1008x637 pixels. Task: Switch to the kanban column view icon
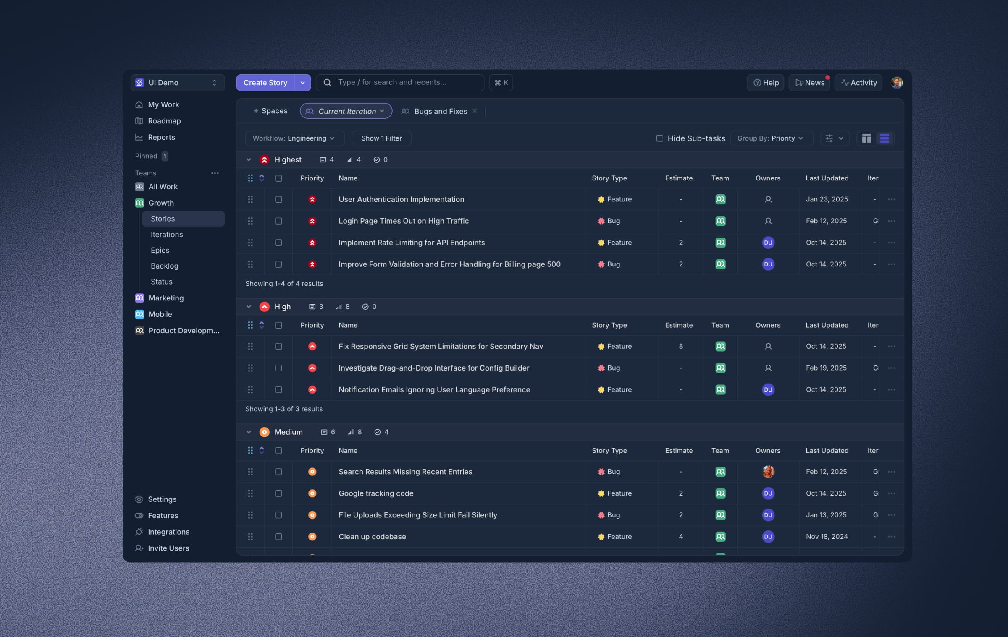866,138
